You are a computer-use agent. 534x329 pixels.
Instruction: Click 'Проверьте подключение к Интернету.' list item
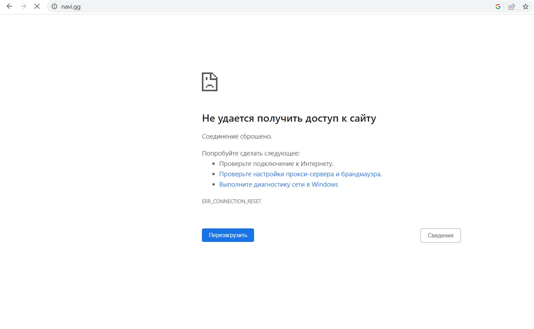click(x=276, y=164)
